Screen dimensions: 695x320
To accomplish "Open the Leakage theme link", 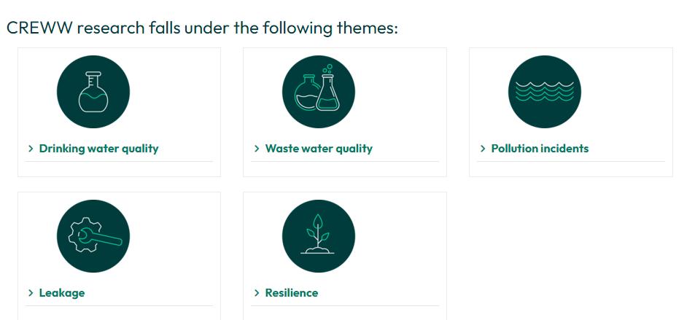I will tap(62, 293).
